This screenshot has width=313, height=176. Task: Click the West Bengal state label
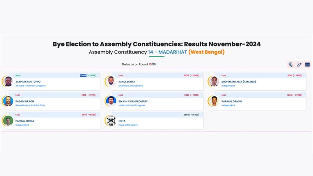(206, 52)
